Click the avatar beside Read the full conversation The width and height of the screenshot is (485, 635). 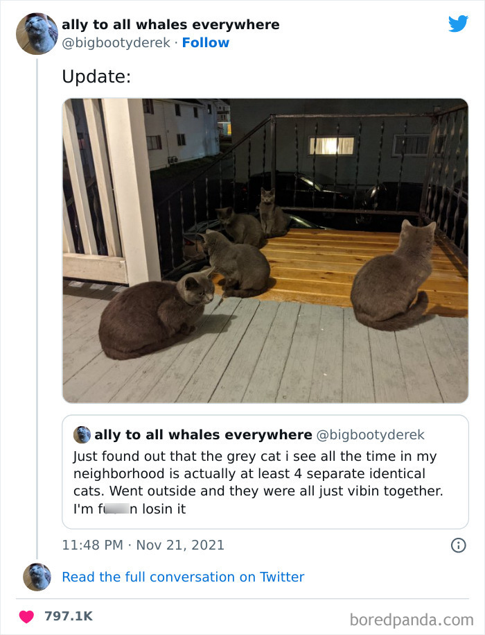click(37, 577)
